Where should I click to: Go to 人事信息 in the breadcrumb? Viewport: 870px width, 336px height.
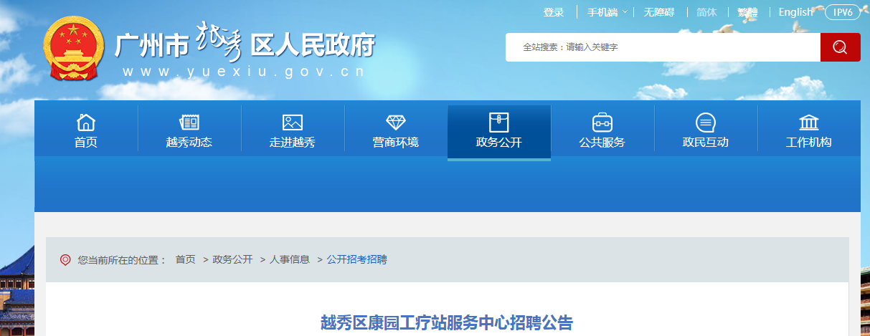coord(290,259)
